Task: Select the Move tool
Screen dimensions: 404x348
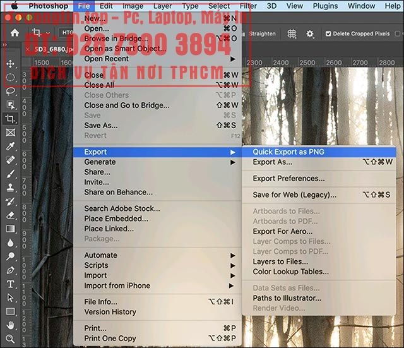Action: click(x=10, y=64)
